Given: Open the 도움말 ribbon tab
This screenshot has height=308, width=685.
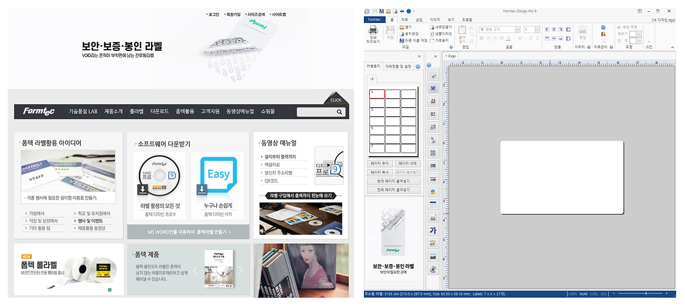Looking at the screenshot, I should coord(467,20).
